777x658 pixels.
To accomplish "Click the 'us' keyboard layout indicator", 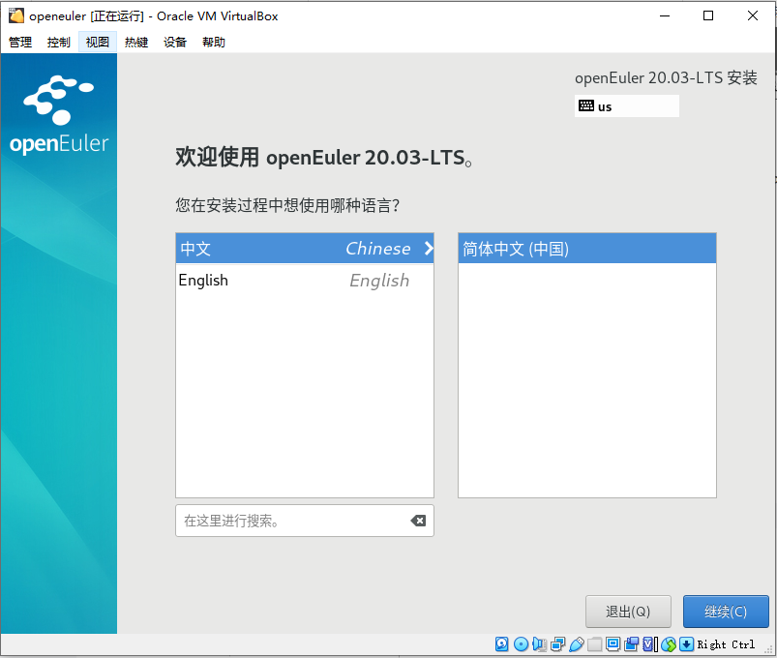I will point(626,106).
